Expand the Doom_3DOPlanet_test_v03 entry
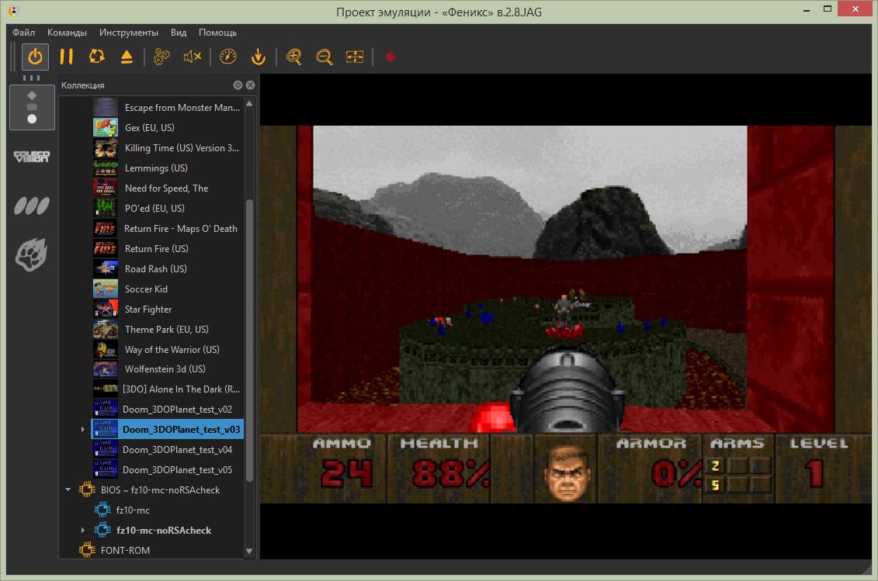 (x=83, y=429)
